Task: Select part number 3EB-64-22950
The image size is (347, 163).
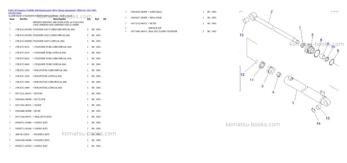Action: pos(22,134)
